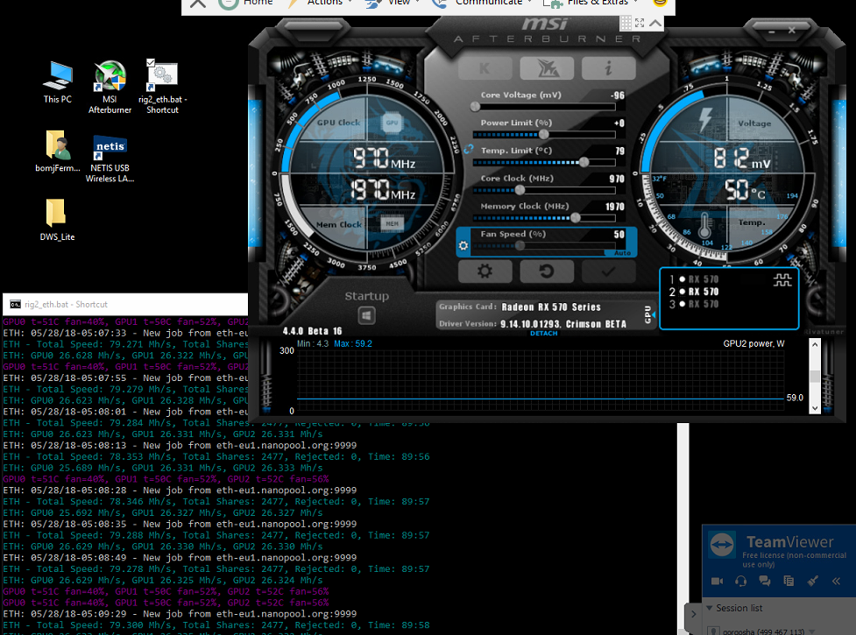Open the TeamViewer whiteboard brush tool
The height and width of the screenshot is (635, 856).
click(x=812, y=581)
